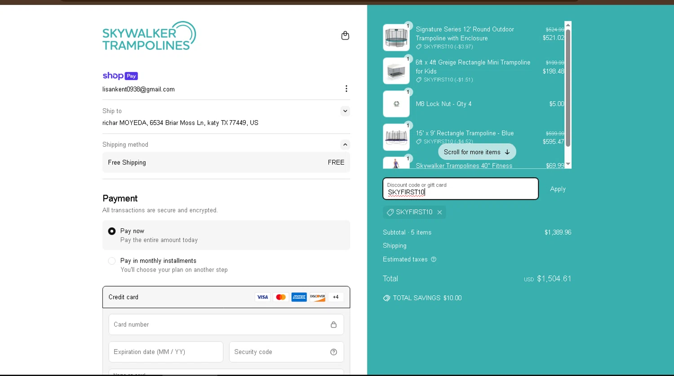Click the email lisankent0938@gmail.com
674x376 pixels.
click(x=138, y=89)
